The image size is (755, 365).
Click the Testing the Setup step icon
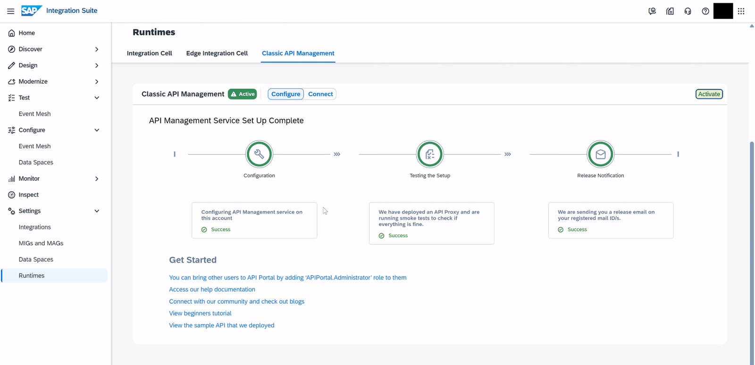(430, 154)
